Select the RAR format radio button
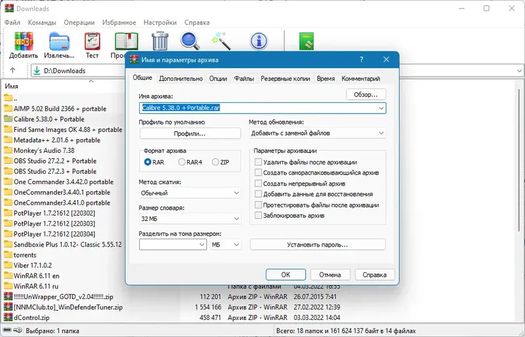 148,162
